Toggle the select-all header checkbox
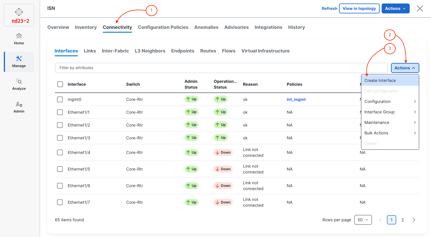 tap(60, 84)
